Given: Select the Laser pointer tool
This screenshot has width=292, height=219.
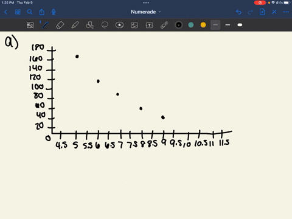Looking at the screenshot, I should coord(164,25).
